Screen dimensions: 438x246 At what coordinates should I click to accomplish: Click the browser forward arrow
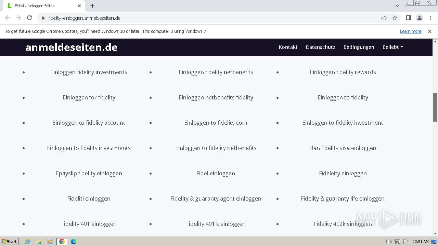point(18,18)
